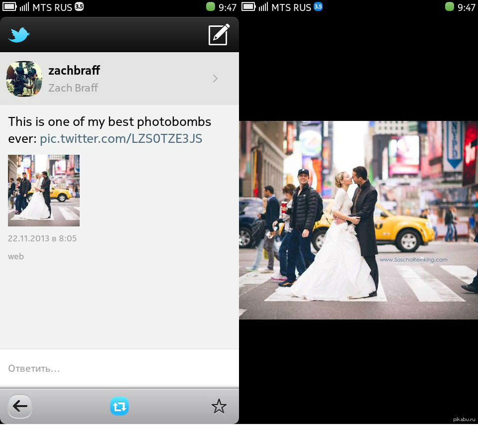Open the pic.twitter.com/LZS0TZE3JS link
478x425 pixels.
(121, 138)
